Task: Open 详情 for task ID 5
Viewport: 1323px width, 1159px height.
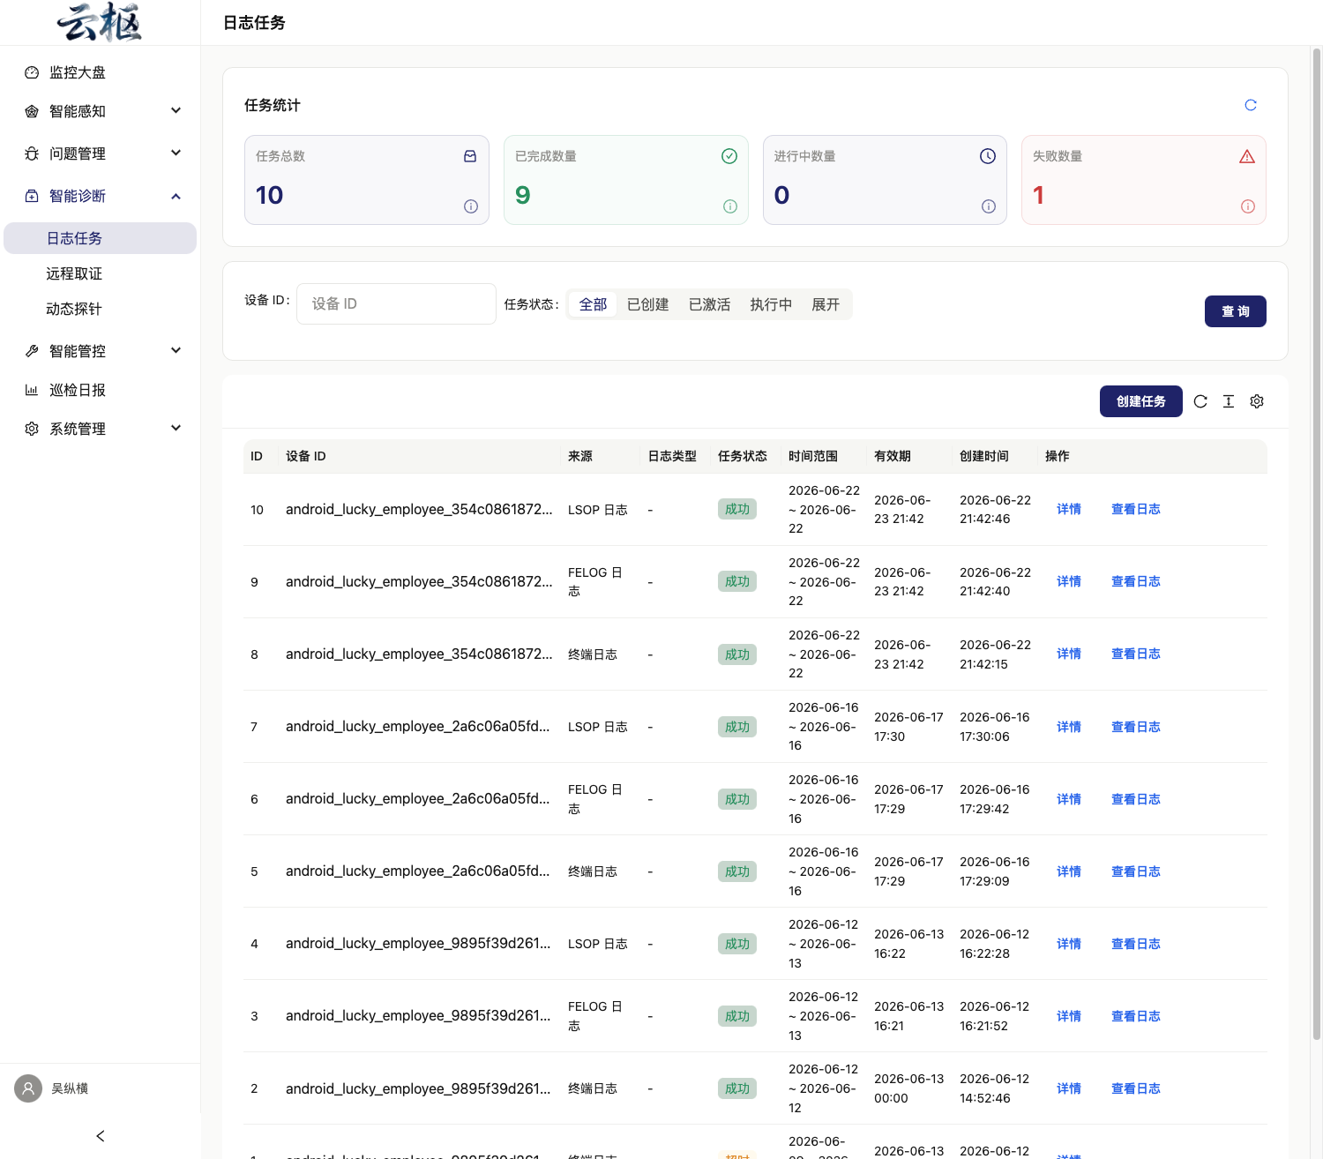Action: (1069, 871)
